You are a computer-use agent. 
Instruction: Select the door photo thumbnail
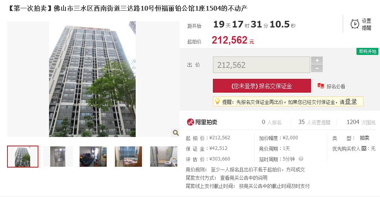pyautogui.click(x=58, y=157)
